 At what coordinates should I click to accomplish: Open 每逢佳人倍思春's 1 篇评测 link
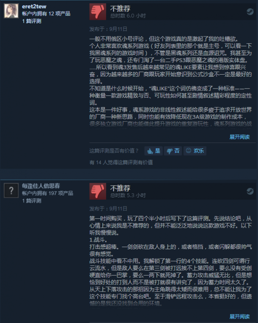point(32,201)
